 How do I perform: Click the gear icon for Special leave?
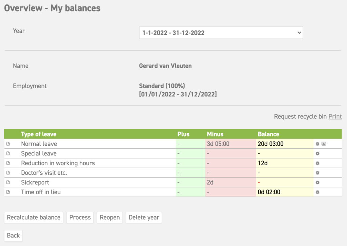(x=317, y=153)
